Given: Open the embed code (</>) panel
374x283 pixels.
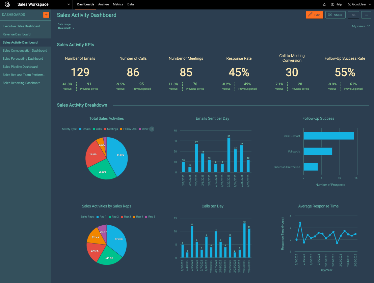Looking at the screenshot, I should tap(353, 15).
